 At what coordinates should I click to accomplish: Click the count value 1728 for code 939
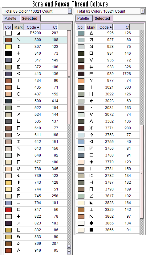(x=127, y=74)
